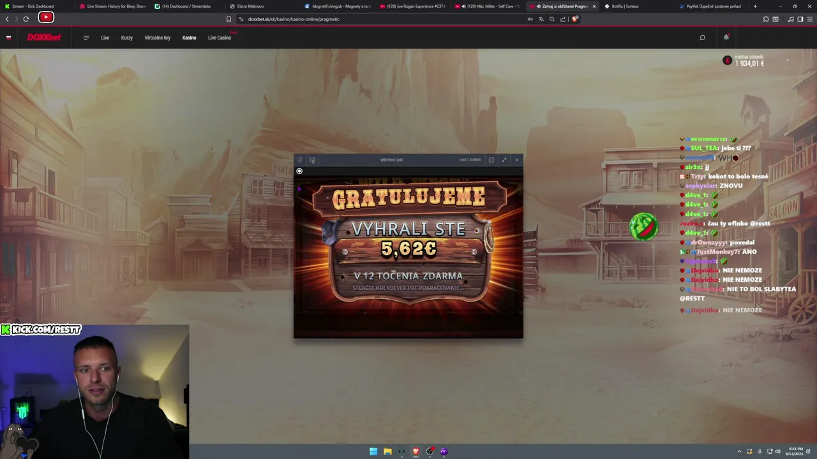Image resolution: width=817 pixels, height=459 pixels.
Task: Click the watermelon emote in stream overlay
Action: [643, 227]
